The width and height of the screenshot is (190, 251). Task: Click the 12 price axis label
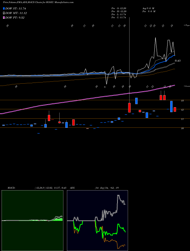(x=182, y=110)
